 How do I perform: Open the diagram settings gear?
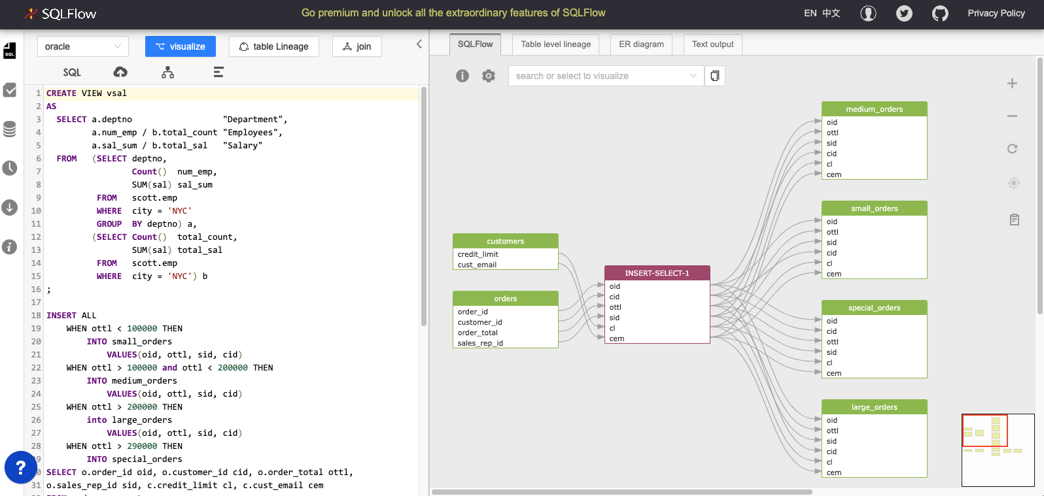pyautogui.click(x=489, y=76)
